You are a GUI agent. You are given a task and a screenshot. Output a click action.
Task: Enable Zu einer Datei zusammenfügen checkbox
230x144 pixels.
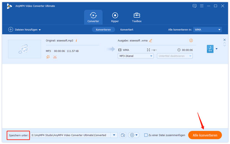click(146, 135)
